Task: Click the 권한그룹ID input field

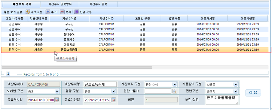Action: pos(158,91)
